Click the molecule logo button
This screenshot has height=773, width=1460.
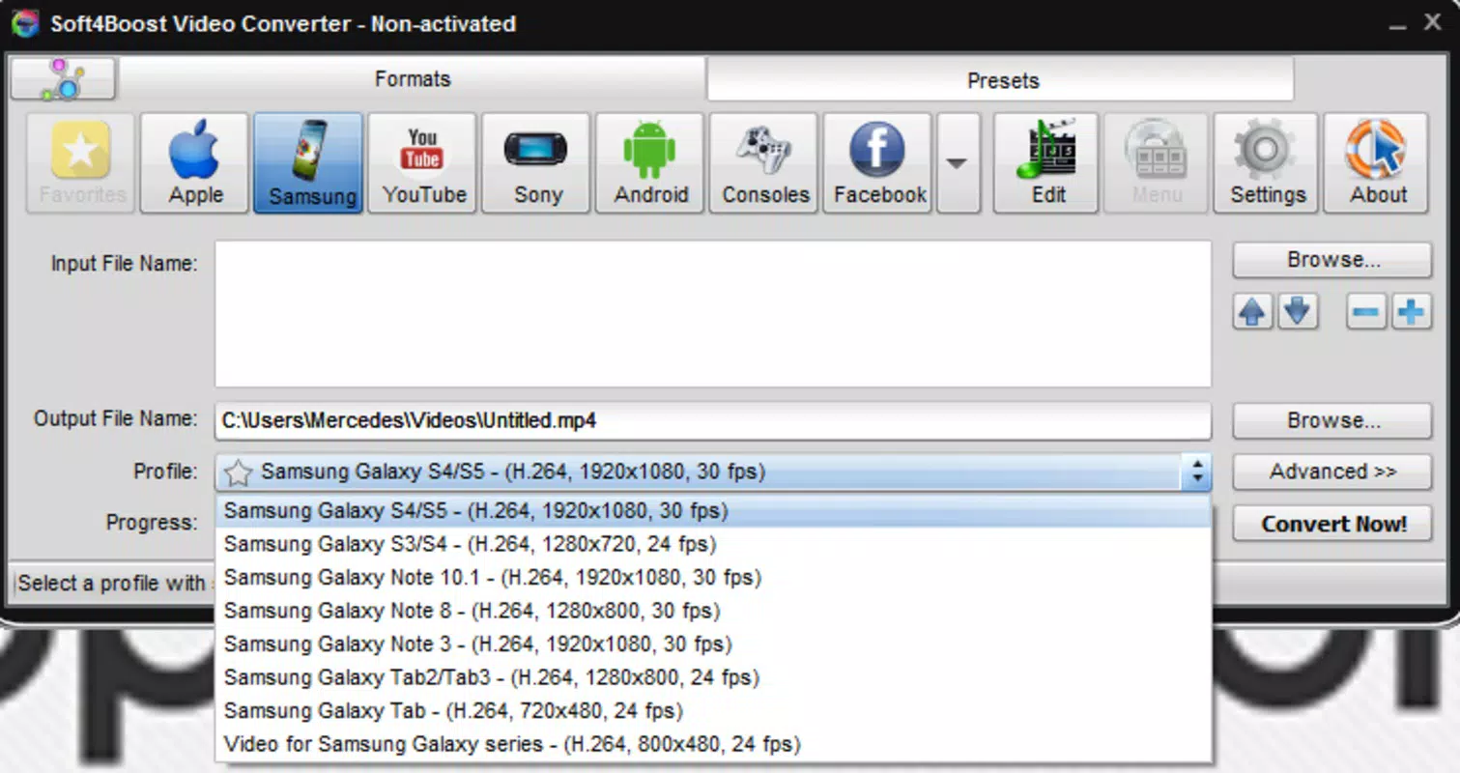click(64, 78)
